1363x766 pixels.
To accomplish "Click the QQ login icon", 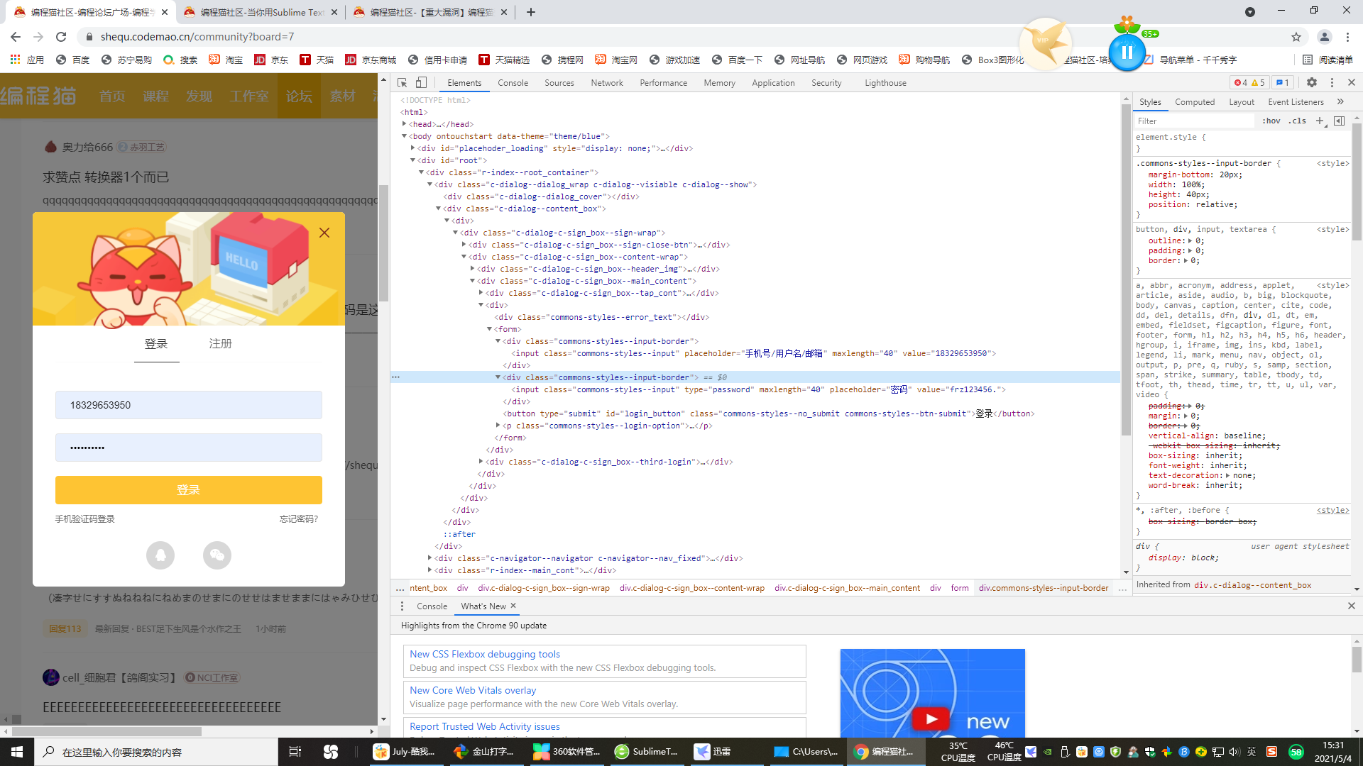I will 160,555.
